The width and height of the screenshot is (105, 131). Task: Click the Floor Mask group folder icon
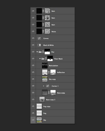(x=43, y=59)
